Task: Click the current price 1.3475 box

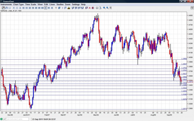Action: (x=190, y=82)
